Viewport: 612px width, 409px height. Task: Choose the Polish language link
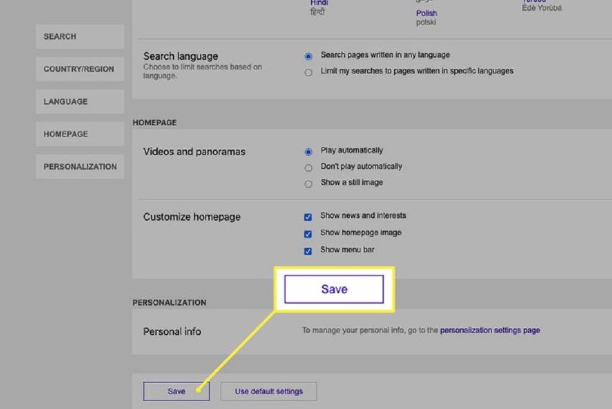[x=427, y=13]
